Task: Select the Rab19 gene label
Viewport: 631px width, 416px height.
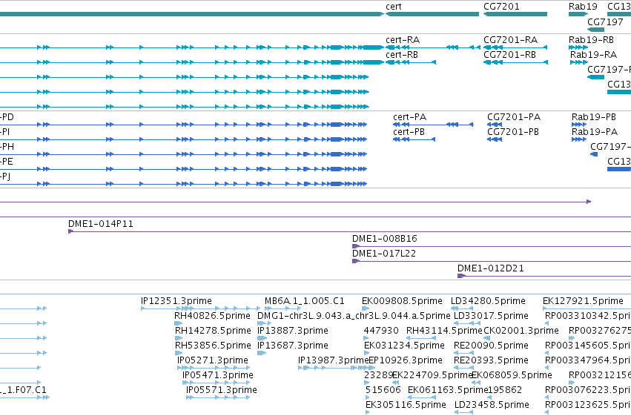Action: (583, 7)
